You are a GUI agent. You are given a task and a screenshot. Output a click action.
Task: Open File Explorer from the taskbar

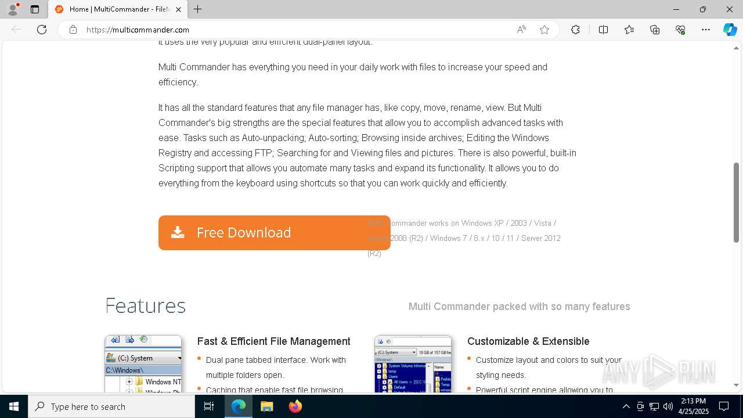coord(266,406)
